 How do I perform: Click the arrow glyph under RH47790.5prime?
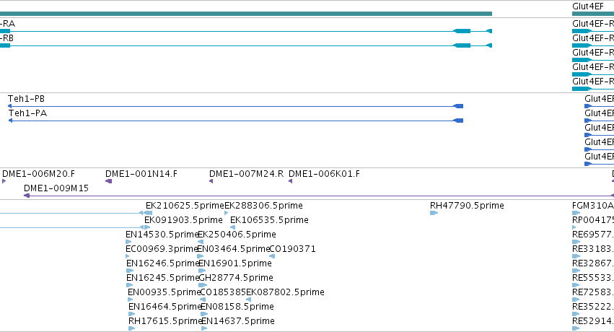pyautogui.click(x=434, y=213)
